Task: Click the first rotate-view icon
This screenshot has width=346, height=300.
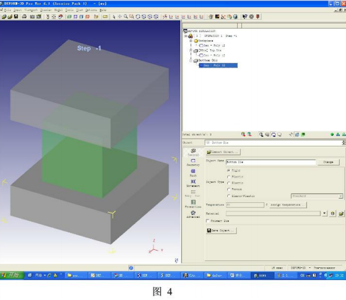Action: pyautogui.click(x=138, y=16)
